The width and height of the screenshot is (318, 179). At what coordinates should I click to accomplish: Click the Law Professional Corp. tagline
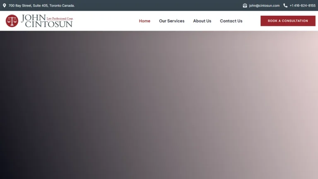pos(60,19)
